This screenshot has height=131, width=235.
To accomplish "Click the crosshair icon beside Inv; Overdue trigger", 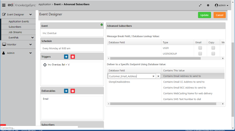I will tap(45, 65).
